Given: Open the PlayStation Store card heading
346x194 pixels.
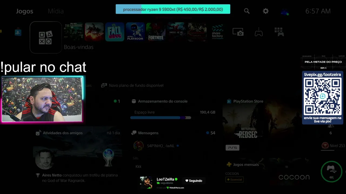Looking at the screenshot, I should (245, 101).
